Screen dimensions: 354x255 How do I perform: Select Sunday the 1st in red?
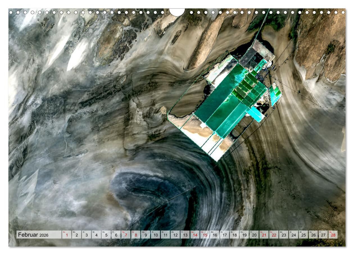[67, 235]
